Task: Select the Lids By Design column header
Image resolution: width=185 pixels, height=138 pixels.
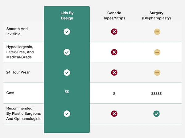Action: [x=67, y=15]
